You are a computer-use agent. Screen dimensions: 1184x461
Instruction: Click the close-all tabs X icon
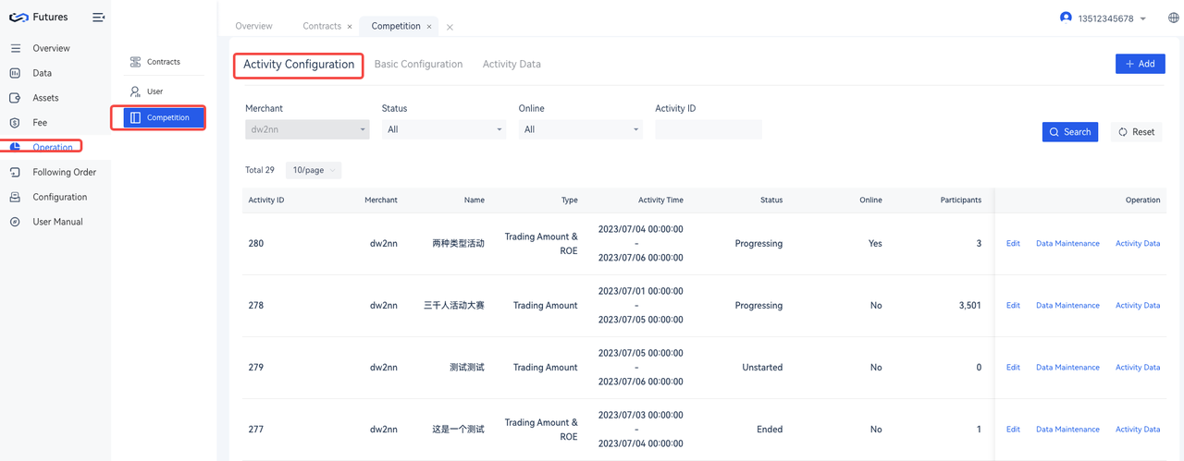(x=450, y=27)
